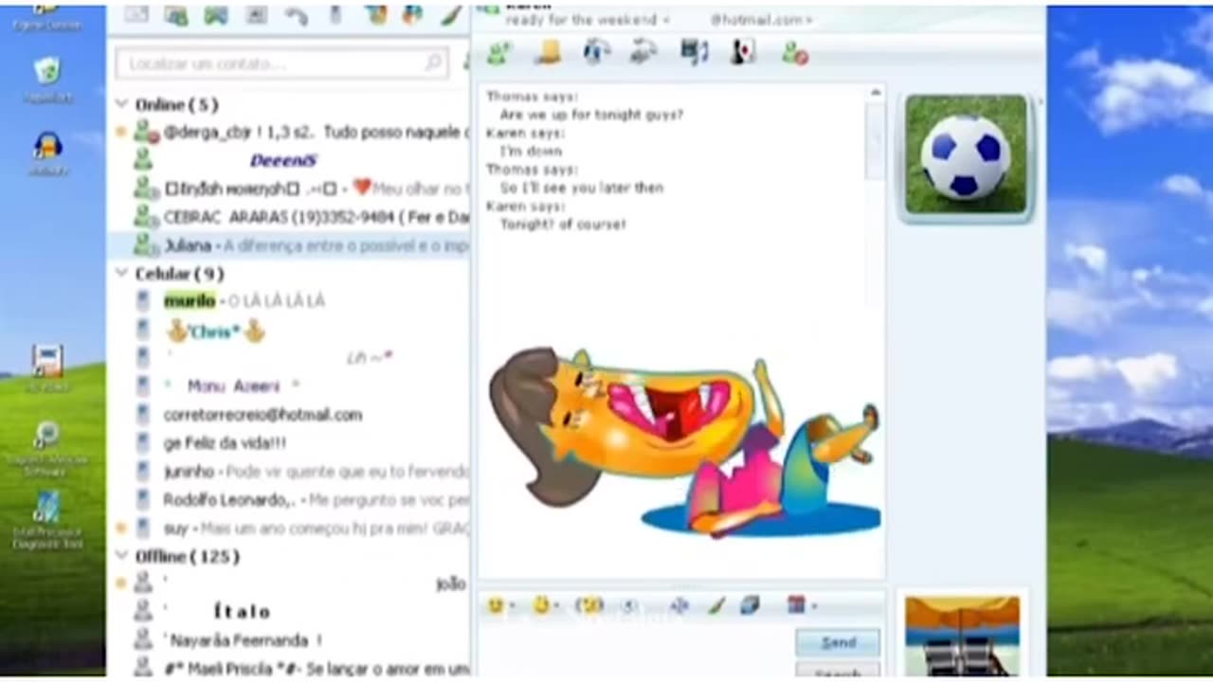This screenshot has height=682, width=1213.
Task: Click inside the message typing area
Action: [x=635, y=652]
